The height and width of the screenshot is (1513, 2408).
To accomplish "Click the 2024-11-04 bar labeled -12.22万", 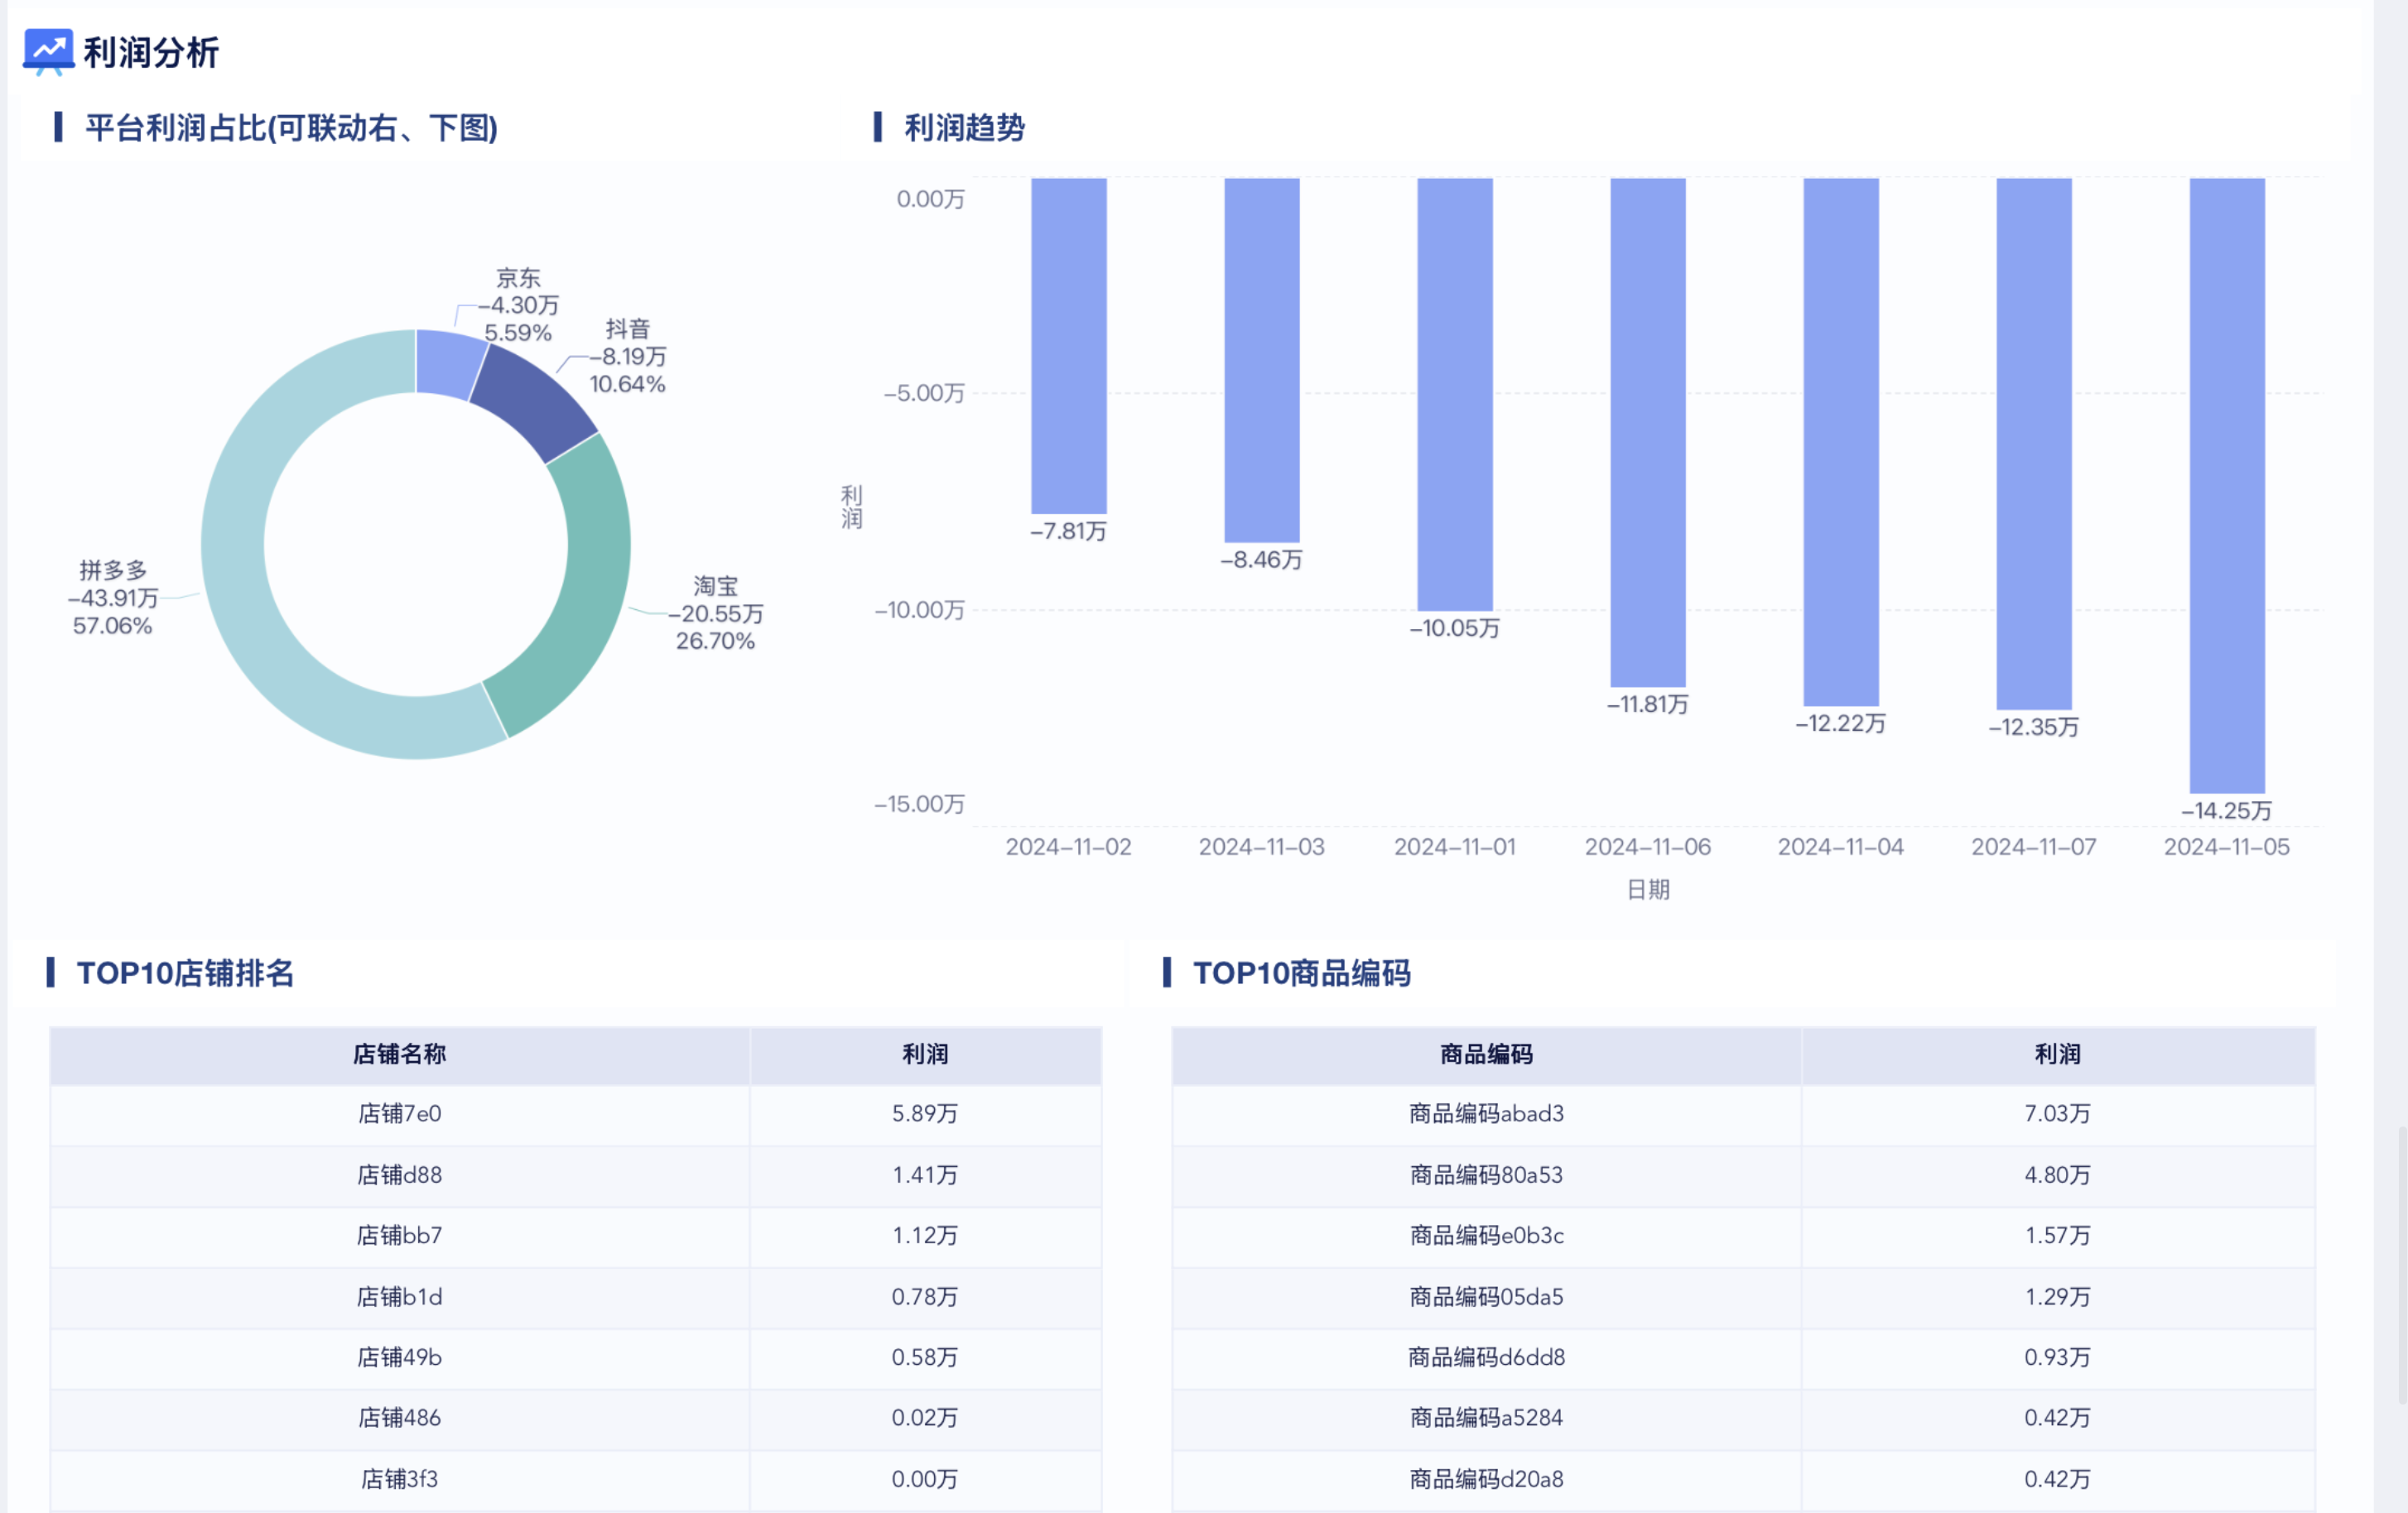I will click(1840, 442).
